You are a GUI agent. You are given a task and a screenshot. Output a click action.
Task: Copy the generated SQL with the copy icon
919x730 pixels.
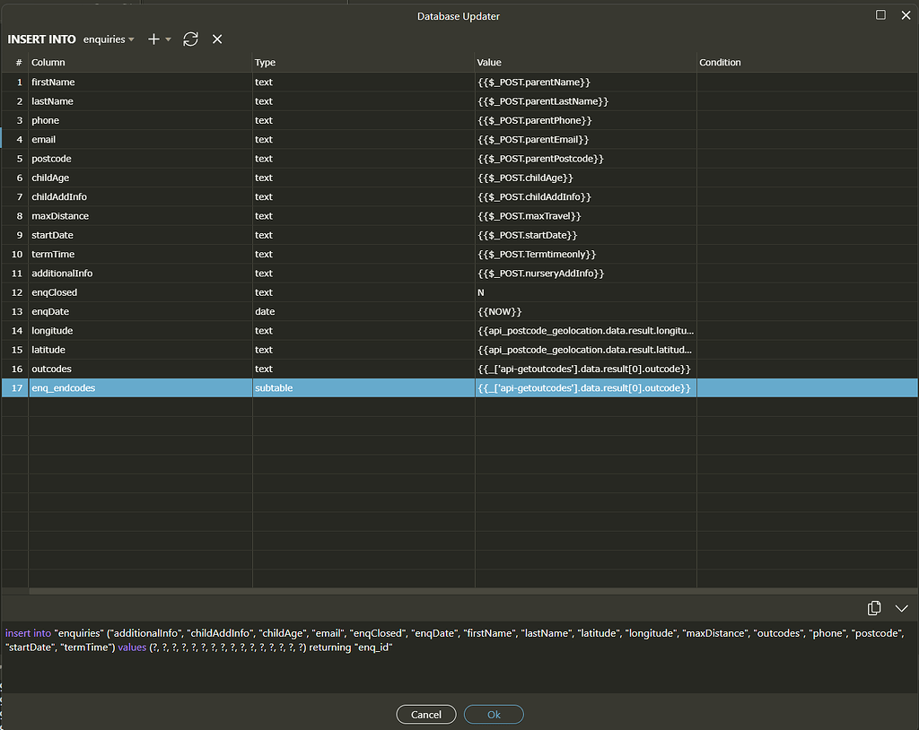tap(874, 608)
